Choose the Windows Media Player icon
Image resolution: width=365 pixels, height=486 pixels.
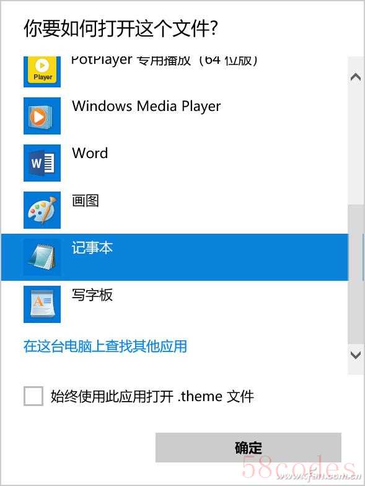click(42, 116)
